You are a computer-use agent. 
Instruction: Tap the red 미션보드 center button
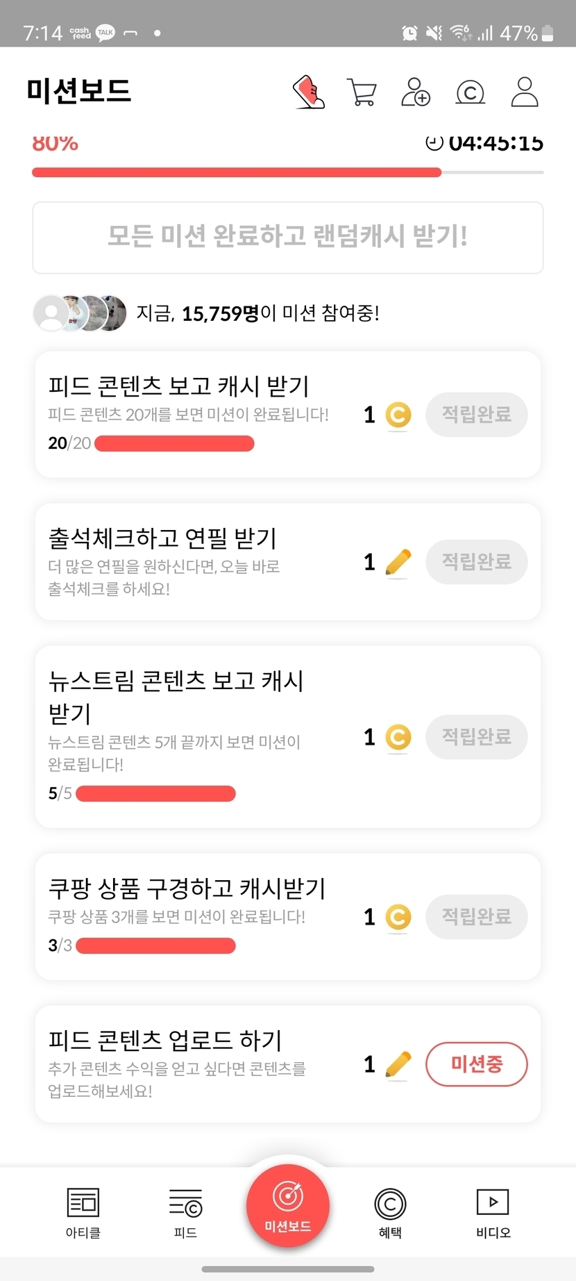[288, 1206]
